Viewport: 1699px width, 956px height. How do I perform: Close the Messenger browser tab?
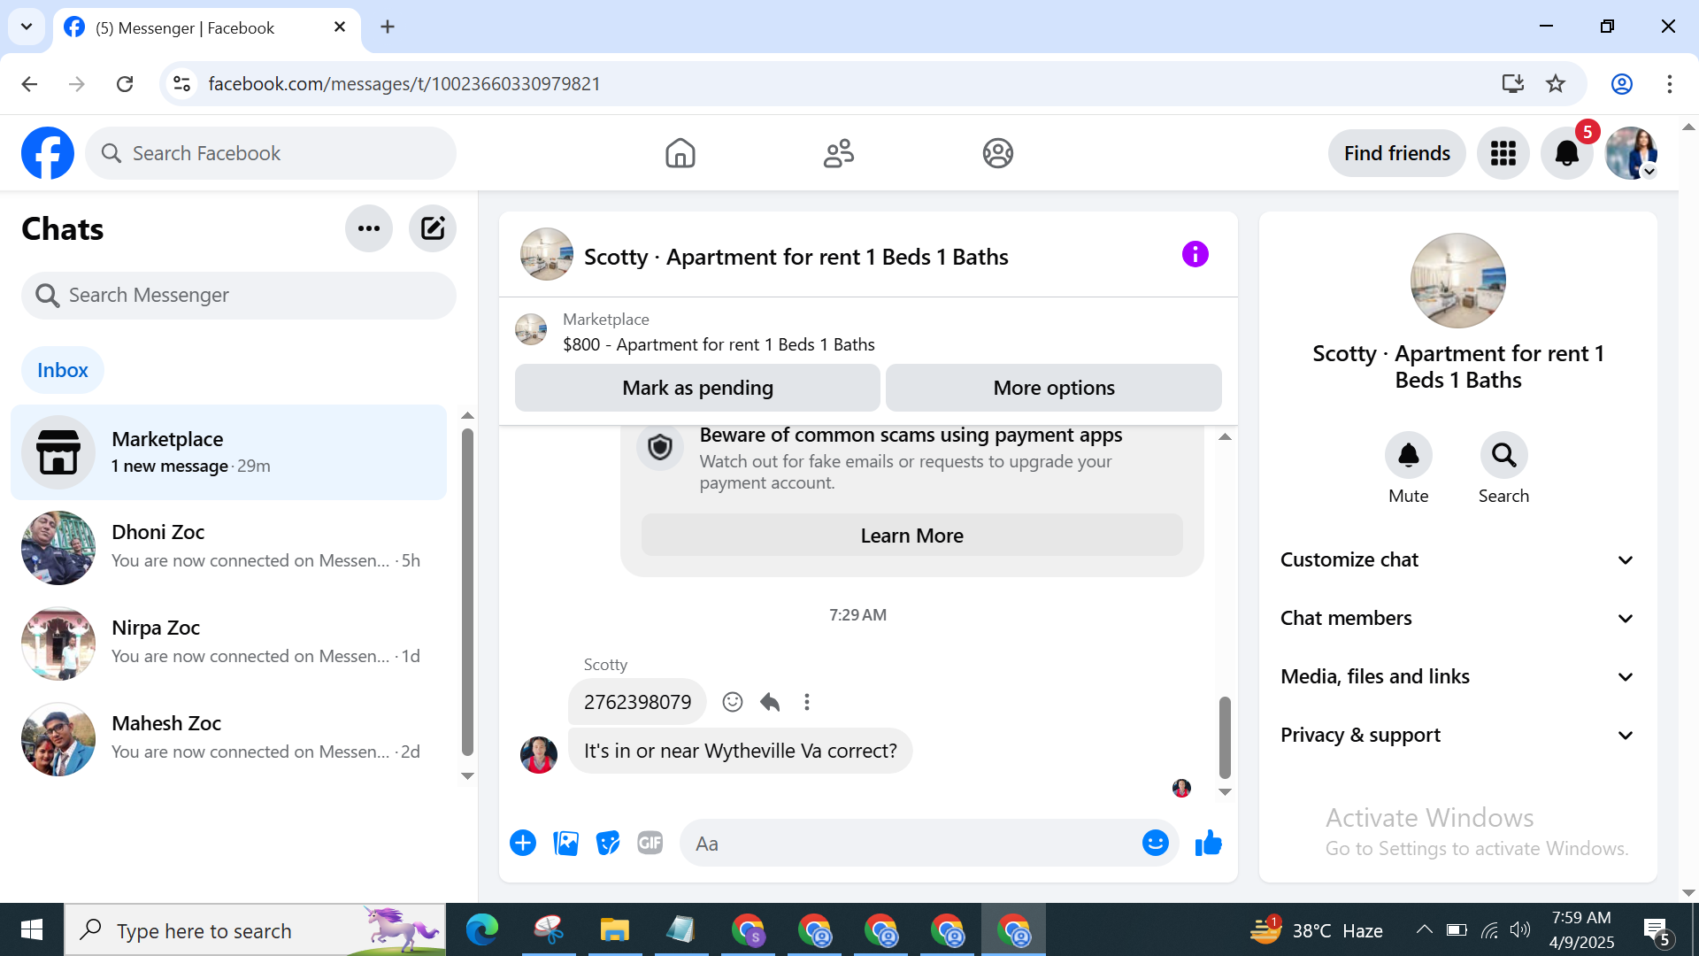pyautogui.click(x=340, y=27)
